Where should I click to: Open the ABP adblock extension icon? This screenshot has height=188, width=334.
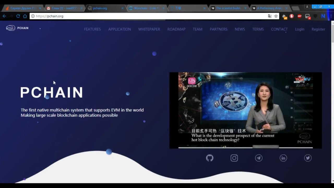point(300,16)
